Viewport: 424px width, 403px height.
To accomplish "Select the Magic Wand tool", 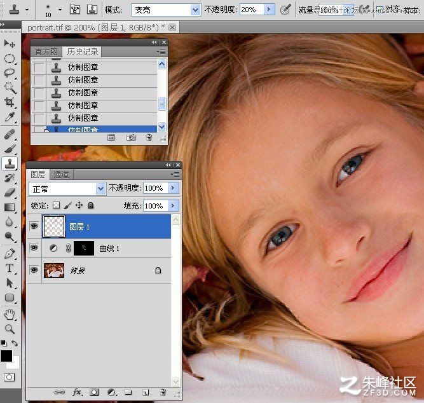I will pos(10,87).
